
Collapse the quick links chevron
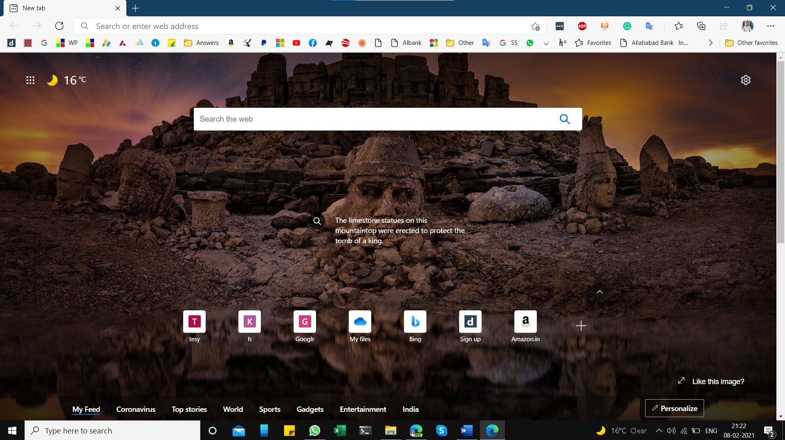pos(600,292)
